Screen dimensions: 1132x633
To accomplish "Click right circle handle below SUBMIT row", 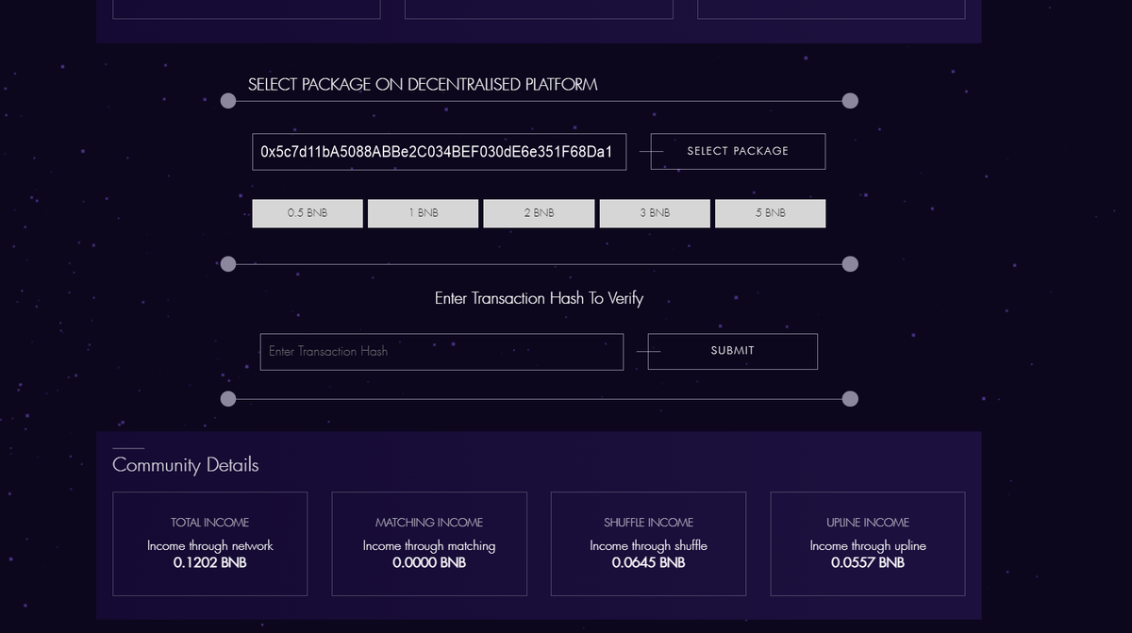I will coord(849,398).
